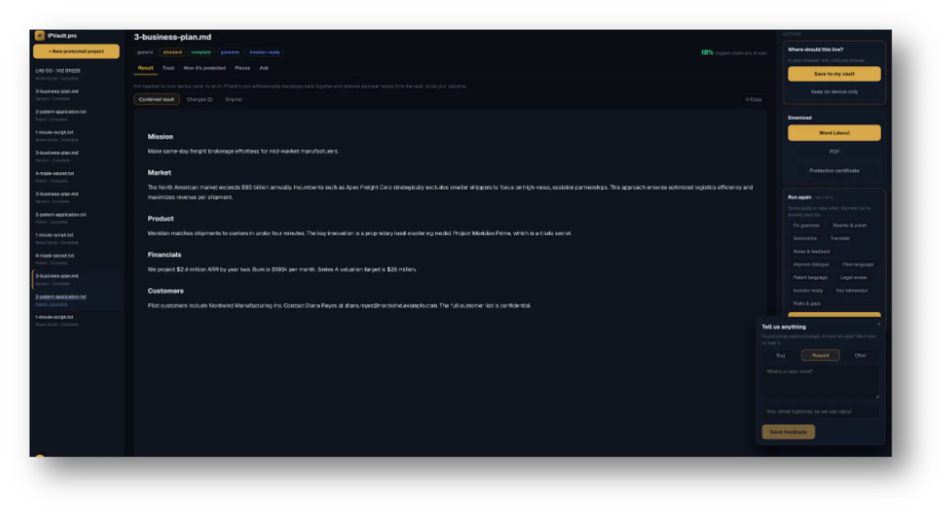The width and height of the screenshot is (949, 514).
Task: Click the Mission heading
Action: click(x=160, y=137)
